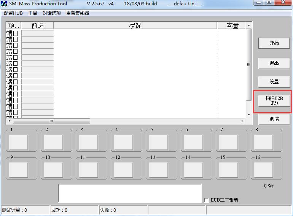Click 测试计算 : 0 status entry
This screenshot has height=216, width=293.
pyautogui.click(x=14, y=210)
